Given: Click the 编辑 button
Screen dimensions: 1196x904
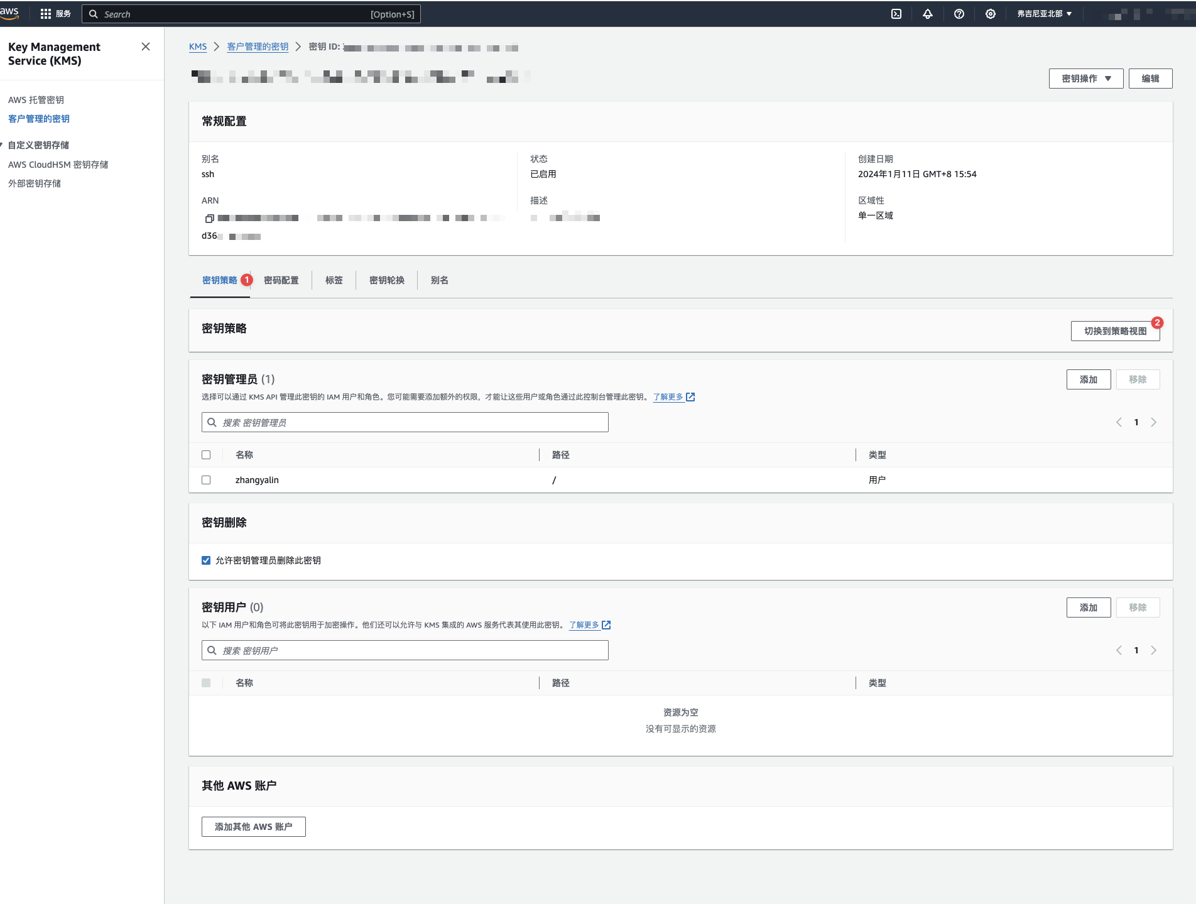Looking at the screenshot, I should click(1150, 79).
